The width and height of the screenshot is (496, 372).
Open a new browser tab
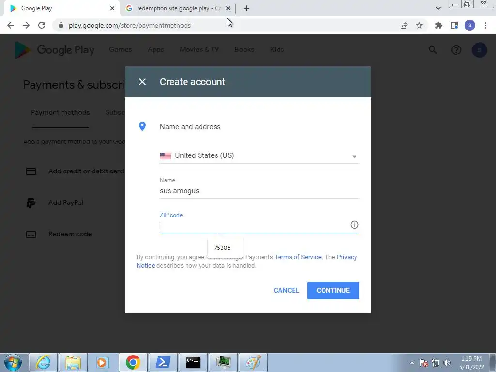247,8
